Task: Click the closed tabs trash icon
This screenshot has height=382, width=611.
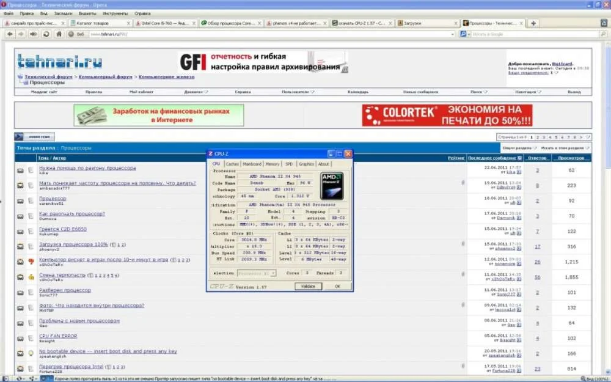Action: [x=604, y=23]
